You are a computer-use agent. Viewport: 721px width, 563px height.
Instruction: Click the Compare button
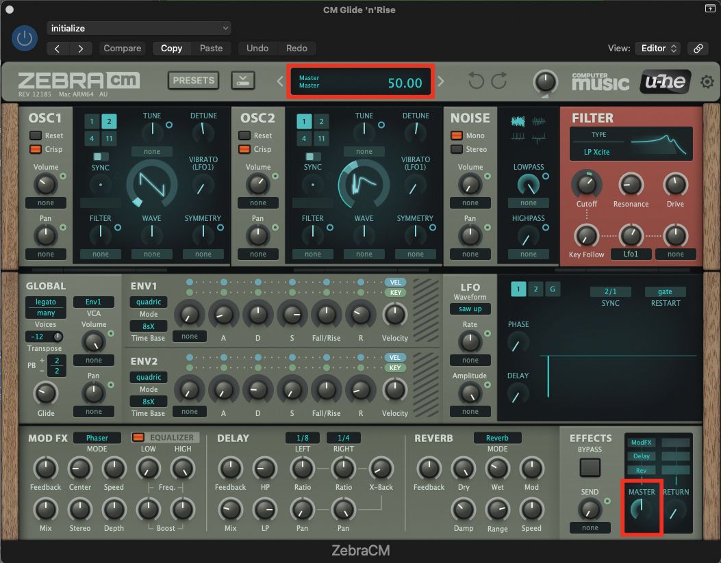point(122,49)
